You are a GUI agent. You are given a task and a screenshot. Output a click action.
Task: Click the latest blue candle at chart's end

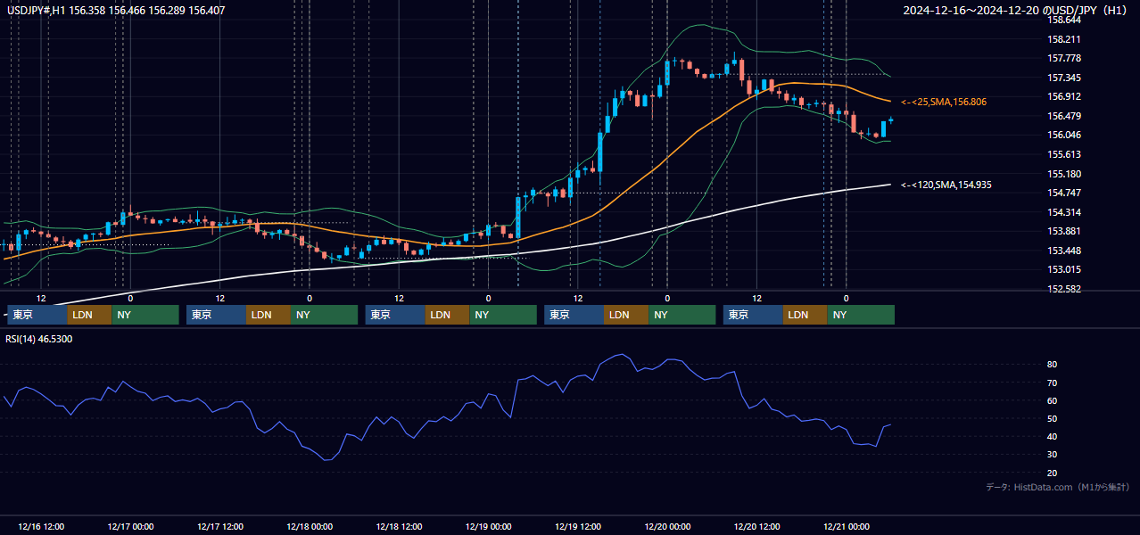pos(891,119)
